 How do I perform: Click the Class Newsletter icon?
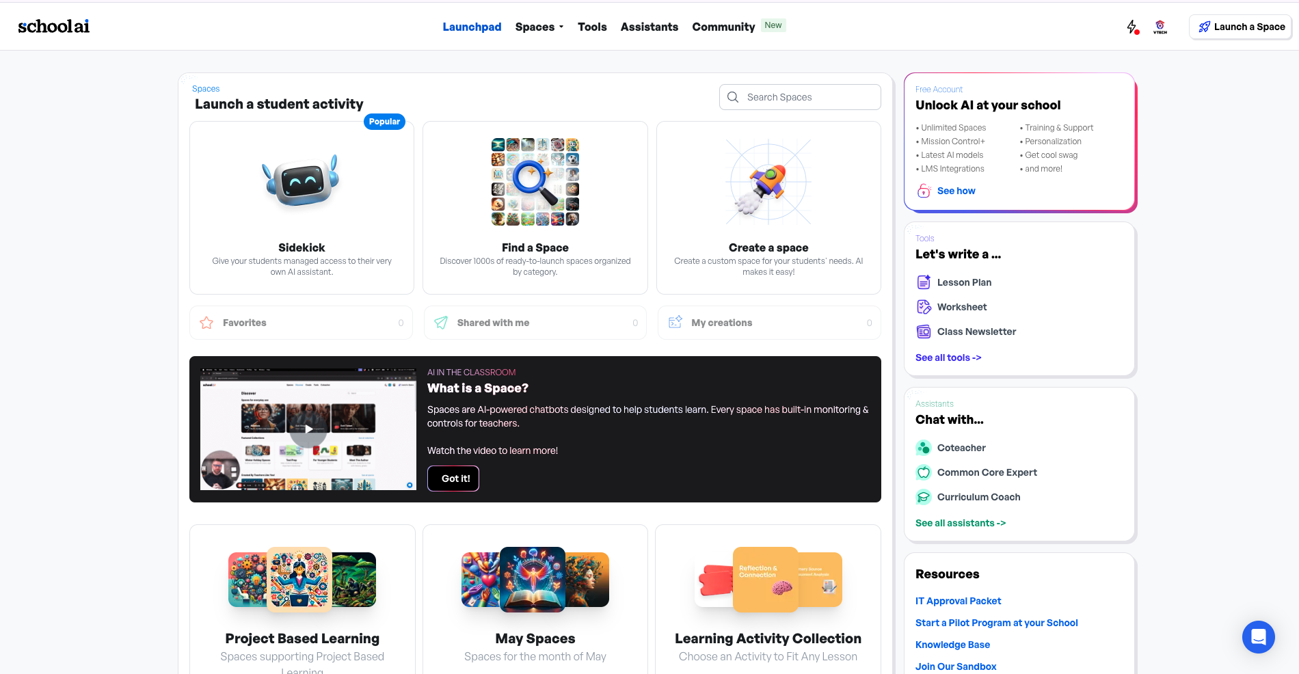(924, 332)
